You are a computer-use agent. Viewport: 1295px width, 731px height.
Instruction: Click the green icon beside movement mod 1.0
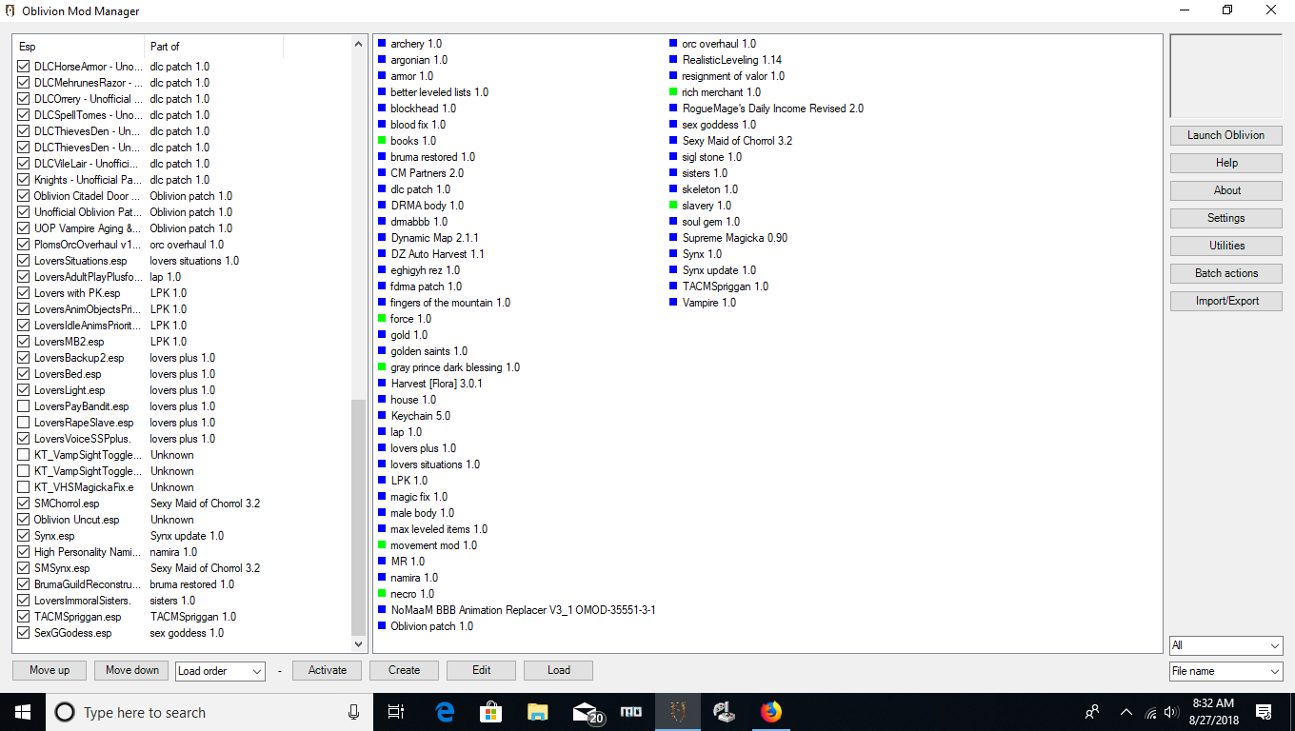point(382,545)
